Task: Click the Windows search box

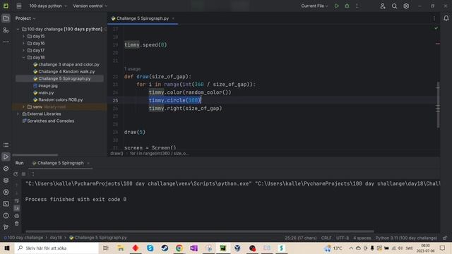Action: (x=56, y=248)
